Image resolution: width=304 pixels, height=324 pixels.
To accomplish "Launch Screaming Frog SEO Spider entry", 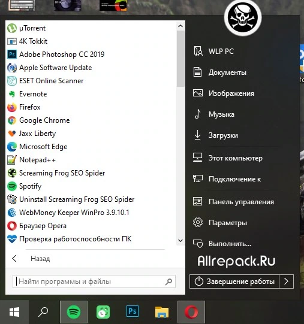I will (x=62, y=173).
